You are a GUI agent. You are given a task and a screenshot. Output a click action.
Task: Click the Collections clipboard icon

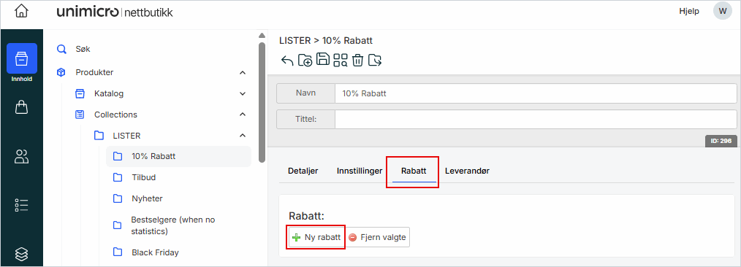point(80,114)
